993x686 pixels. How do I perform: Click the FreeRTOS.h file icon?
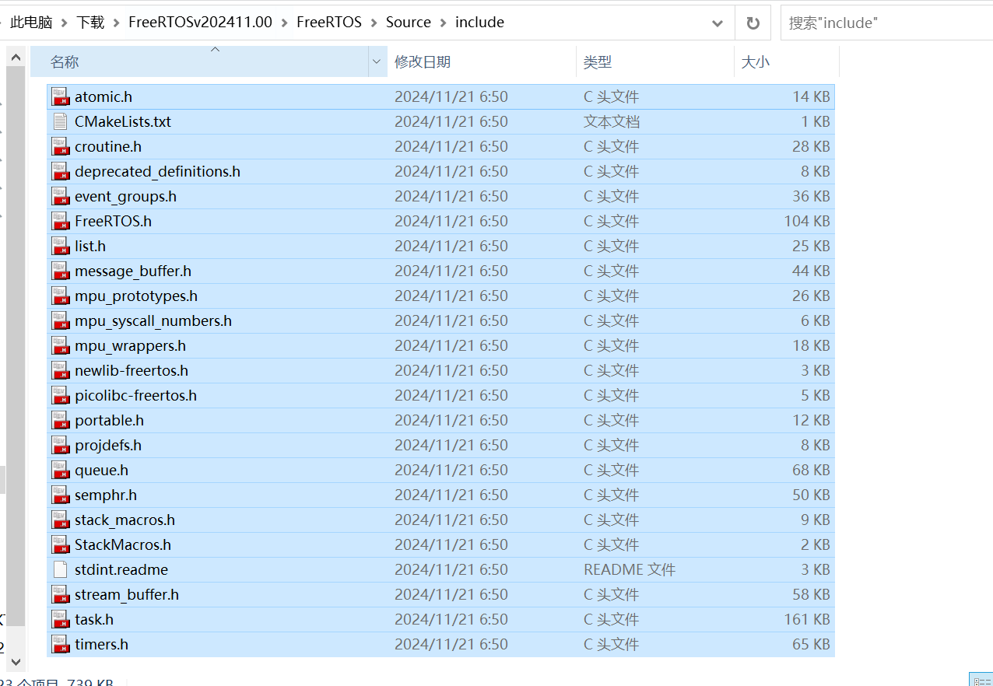coord(61,221)
